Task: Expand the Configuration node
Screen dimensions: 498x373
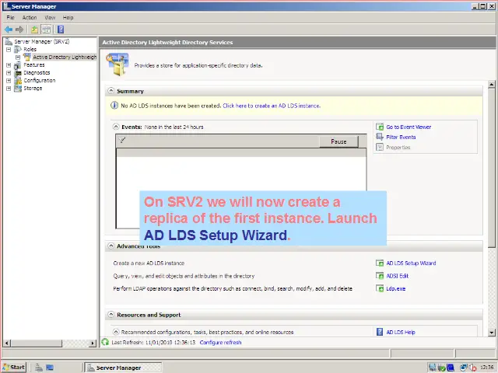Action: coord(9,81)
